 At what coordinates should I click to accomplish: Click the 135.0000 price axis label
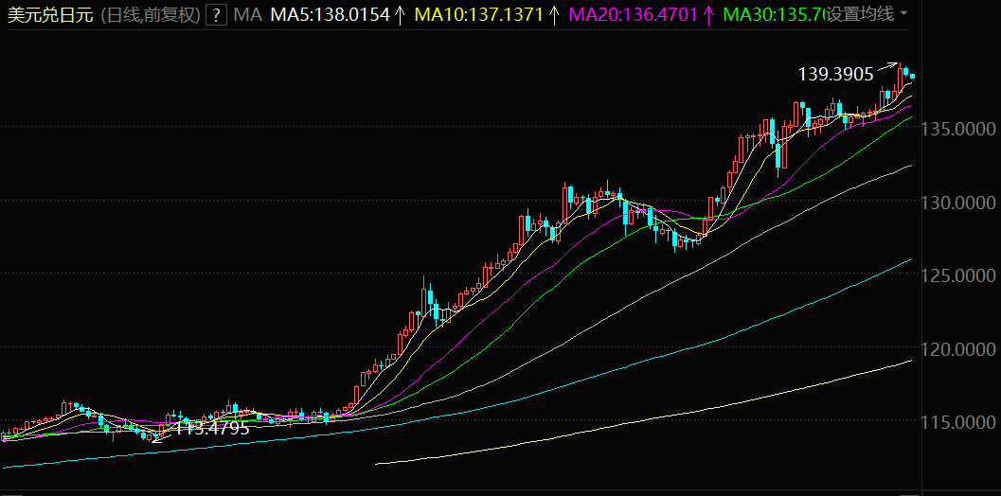click(958, 130)
